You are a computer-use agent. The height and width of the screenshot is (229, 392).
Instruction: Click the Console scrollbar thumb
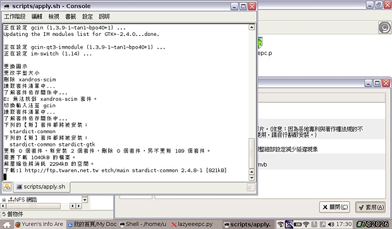[x=252, y=153]
